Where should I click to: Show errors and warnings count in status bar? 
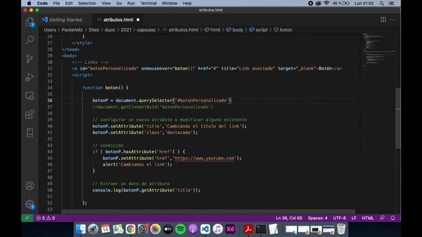tap(45, 218)
